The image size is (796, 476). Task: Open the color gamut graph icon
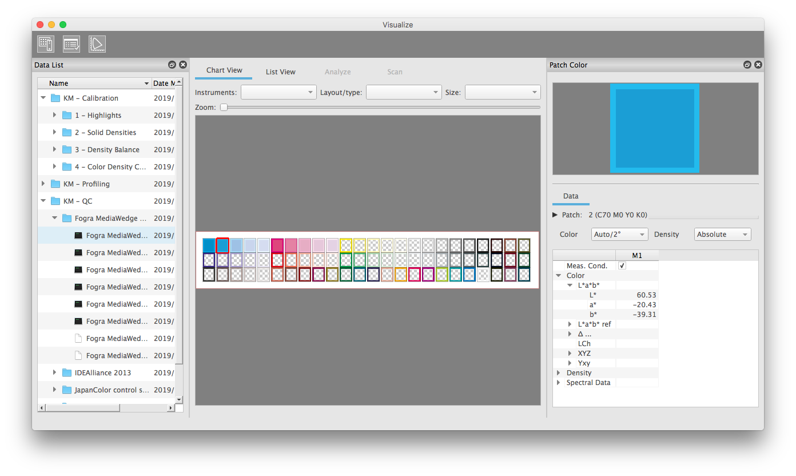[97, 44]
